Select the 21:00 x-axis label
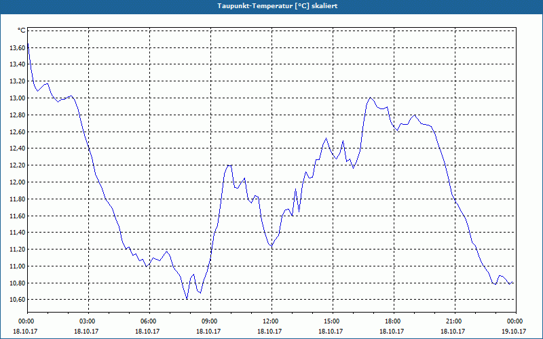Screen dimensions: 543x339 click(455, 321)
